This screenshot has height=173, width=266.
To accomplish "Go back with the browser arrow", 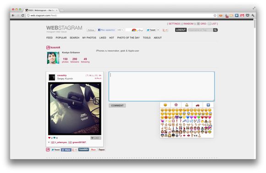I will click(x=13, y=16).
